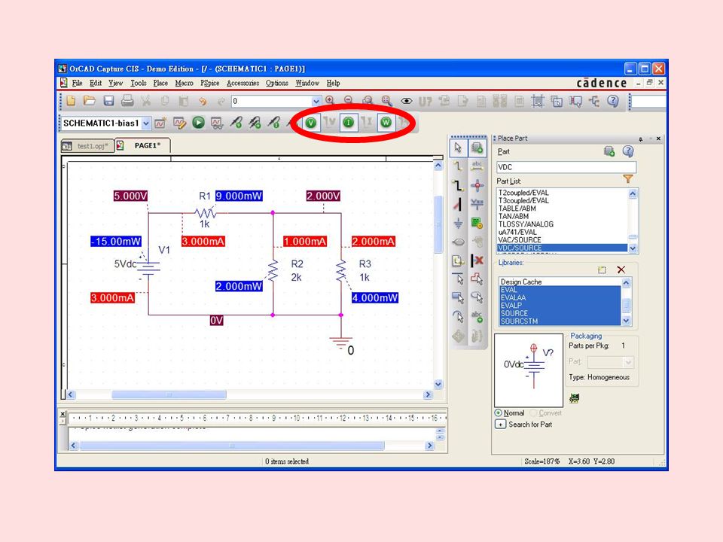Click the schematic vertical scrollbar thumb
Image resolution: width=723 pixels, height=542 pixels.
[438, 224]
